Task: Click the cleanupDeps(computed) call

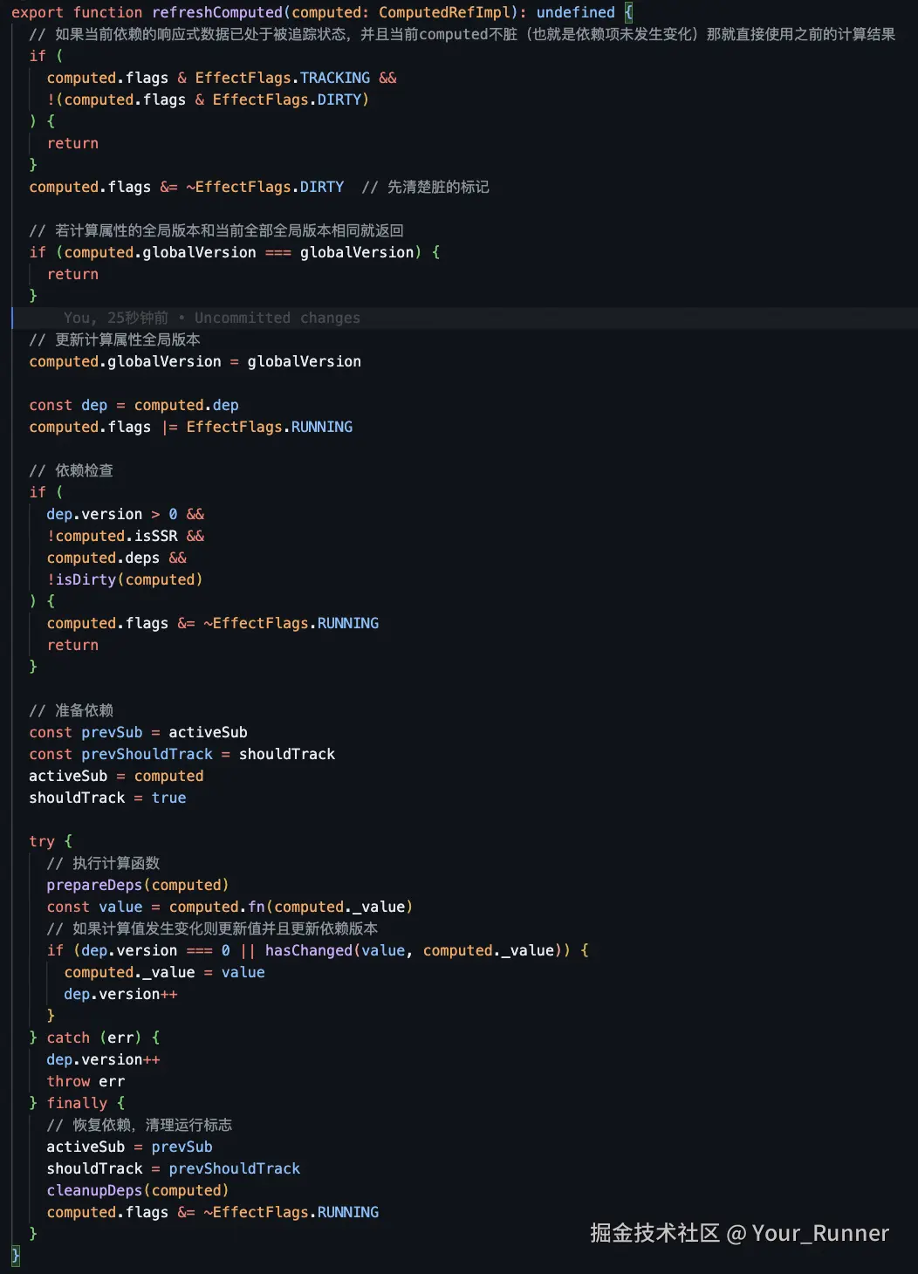Action: click(x=138, y=1190)
